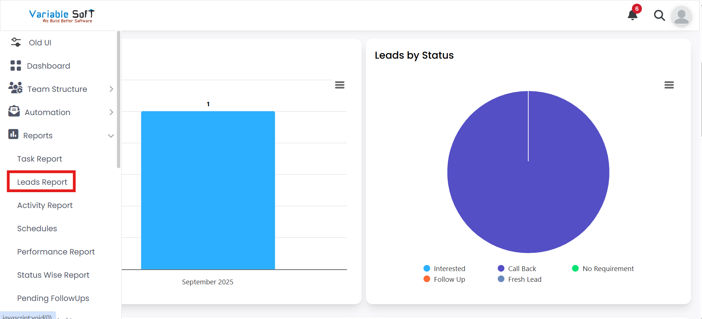The image size is (702, 319).
Task: Collapse the Reports section chevron
Action: coord(111,135)
